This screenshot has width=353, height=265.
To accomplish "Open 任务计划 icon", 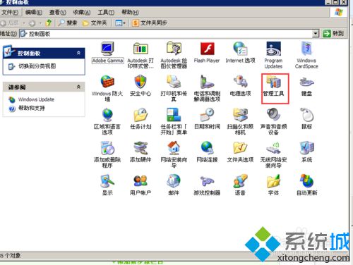I will [140, 118].
